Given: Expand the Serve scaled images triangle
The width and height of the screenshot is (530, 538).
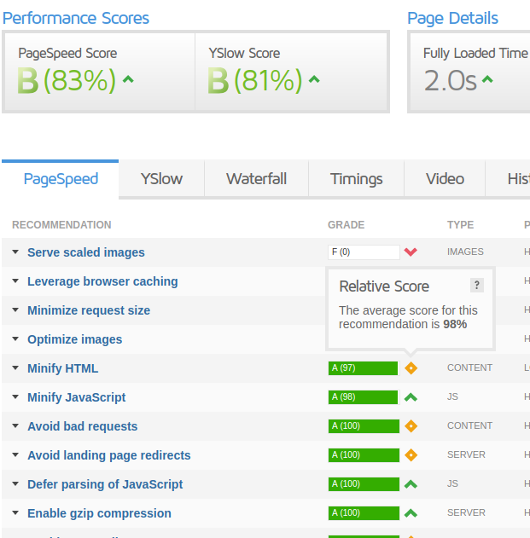Looking at the screenshot, I should point(15,252).
